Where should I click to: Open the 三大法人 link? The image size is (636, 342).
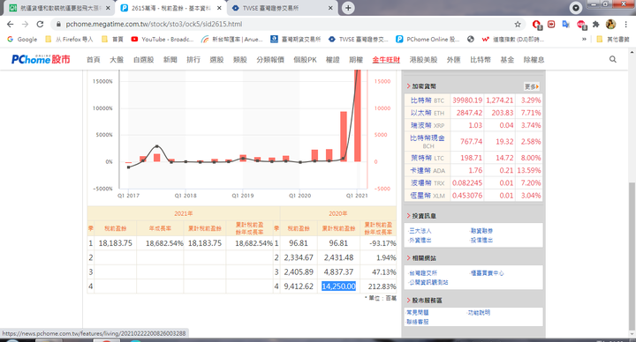[x=420, y=231]
